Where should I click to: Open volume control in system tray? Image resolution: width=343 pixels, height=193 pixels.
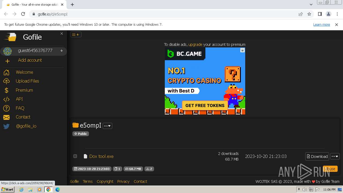304,190
